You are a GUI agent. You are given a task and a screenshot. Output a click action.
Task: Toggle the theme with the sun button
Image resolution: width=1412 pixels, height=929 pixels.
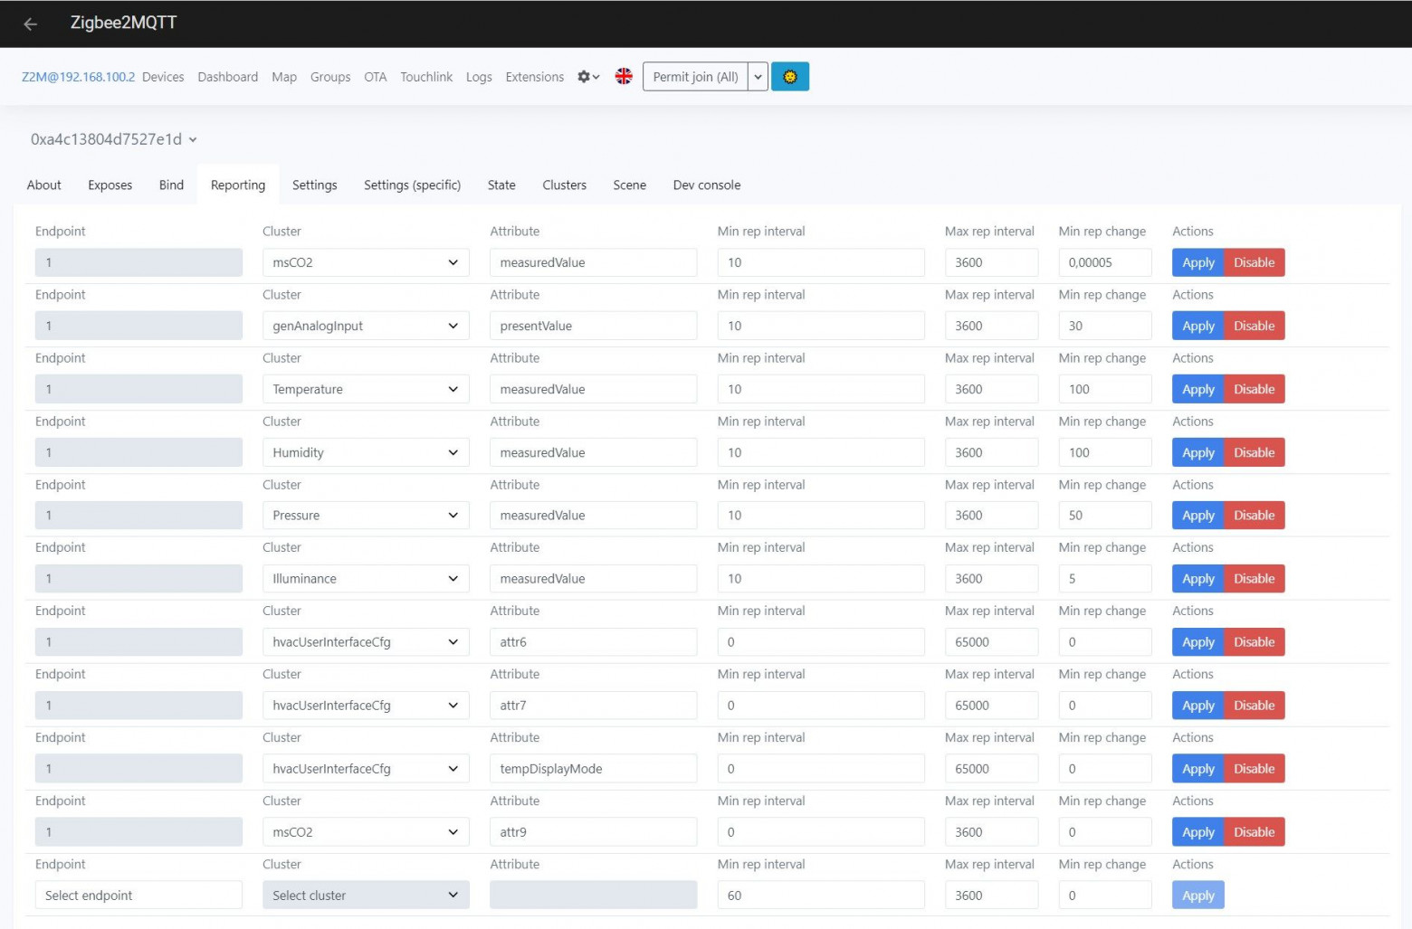pyautogui.click(x=790, y=77)
